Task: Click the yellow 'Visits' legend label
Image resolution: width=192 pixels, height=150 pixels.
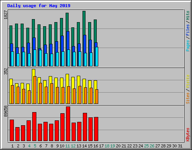Action: 188,82
